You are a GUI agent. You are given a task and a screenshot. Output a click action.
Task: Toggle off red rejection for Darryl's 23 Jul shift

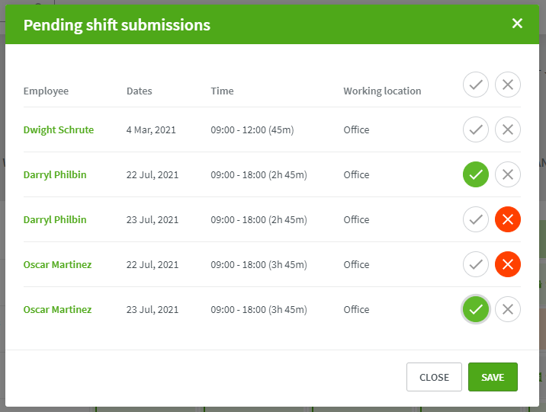pyautogui.click(x=508, y=219)
